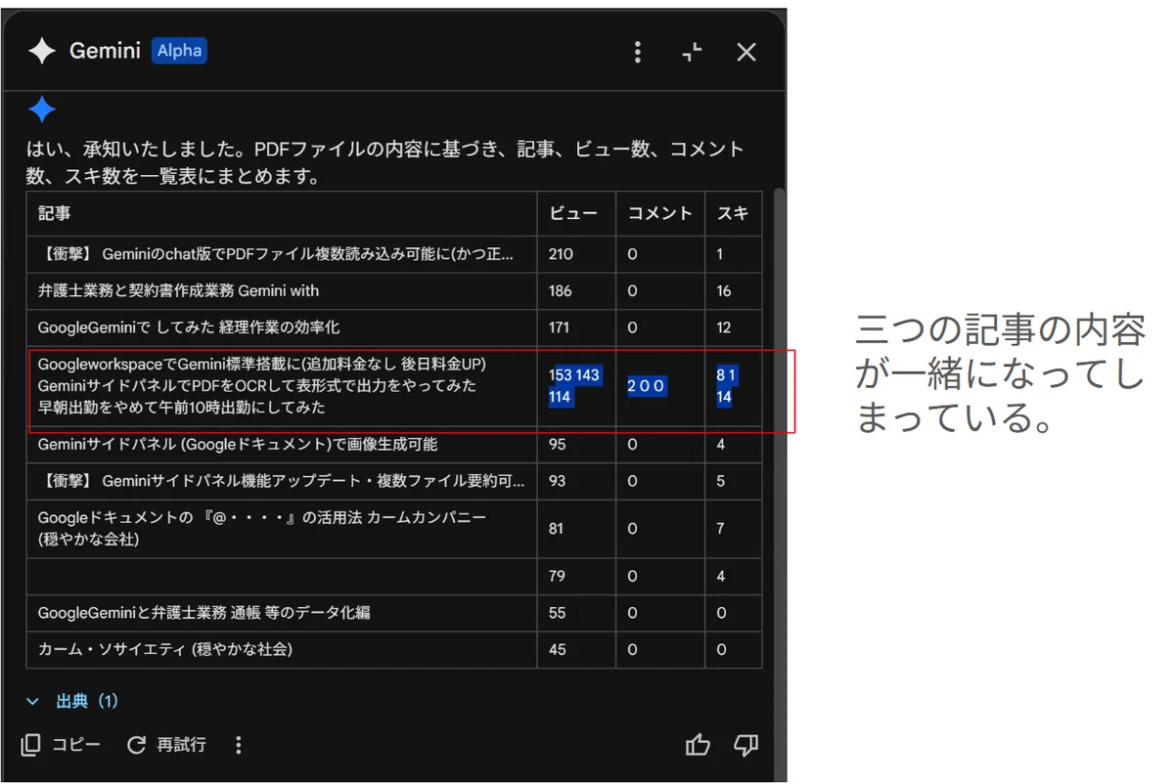Viewport: 1174px width, 784px height.
Task: Give the response a thumbs up
Action: 698,745
